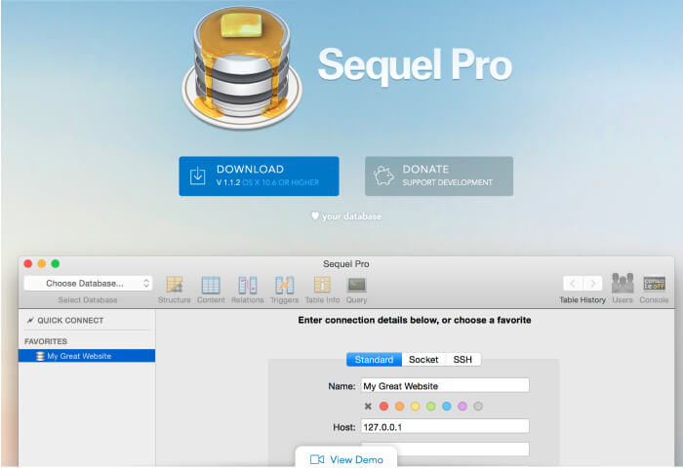Open the Triggers view icon
Screen dimensions: 683x468
point(285,285)
